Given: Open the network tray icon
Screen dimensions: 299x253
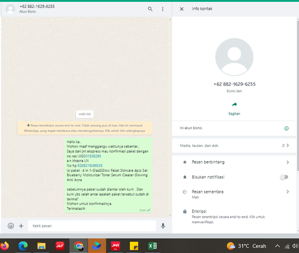Looking at the screenshot, I should 287,246.
